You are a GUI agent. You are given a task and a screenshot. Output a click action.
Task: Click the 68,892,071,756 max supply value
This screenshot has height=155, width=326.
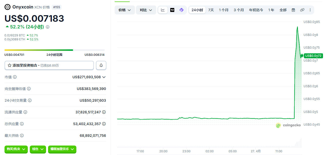[x=93, y=136]
